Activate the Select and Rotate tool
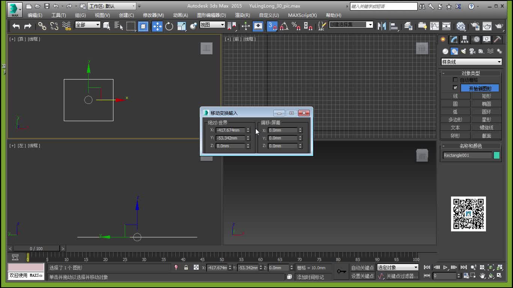 [x=169, y=26]
